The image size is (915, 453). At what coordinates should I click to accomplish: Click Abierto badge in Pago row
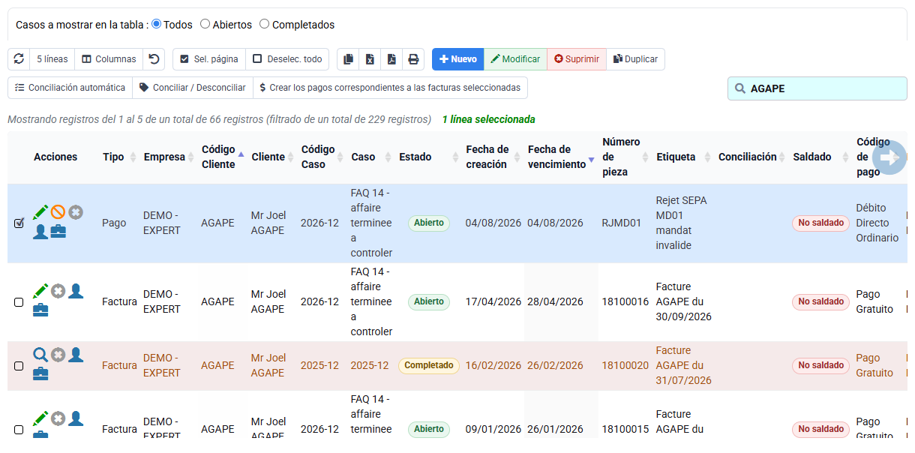coord(429,223)
